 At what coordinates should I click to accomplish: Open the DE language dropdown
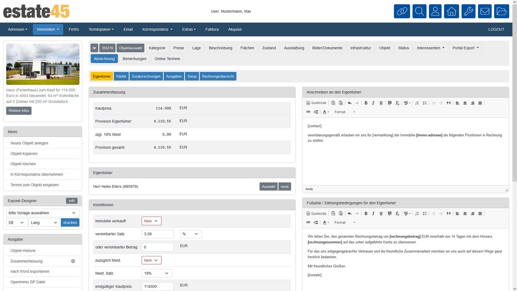pyautogui.click(x=17, y=223)
